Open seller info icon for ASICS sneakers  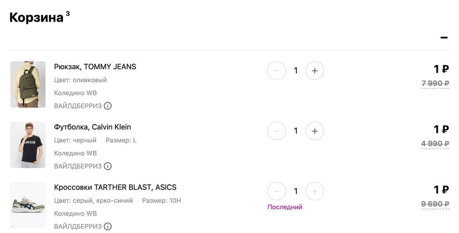point(108,227)
